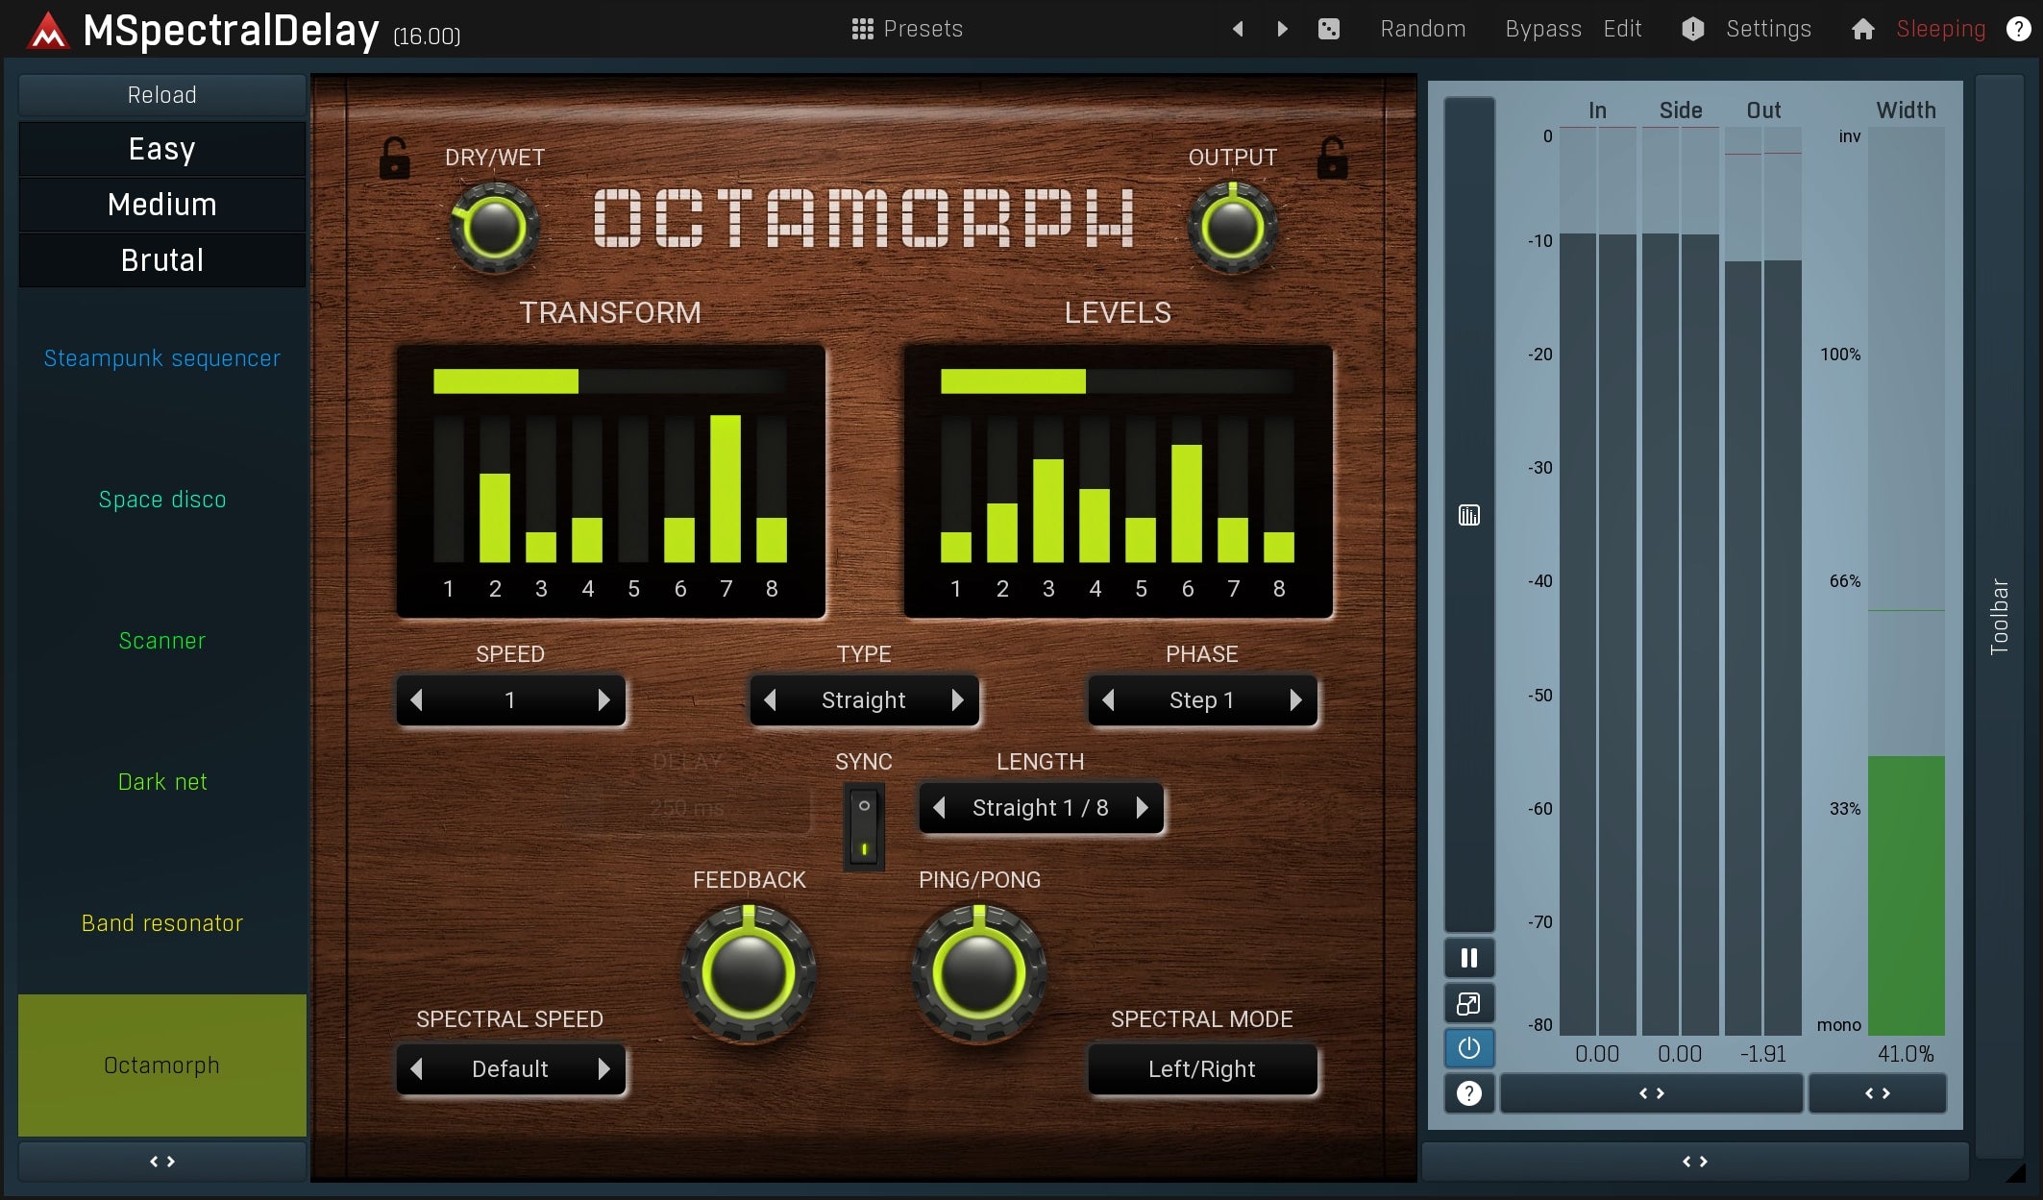Select the Space disco preset
This screenshot has width=2043, height=1200.
click(x=161, y=499)
